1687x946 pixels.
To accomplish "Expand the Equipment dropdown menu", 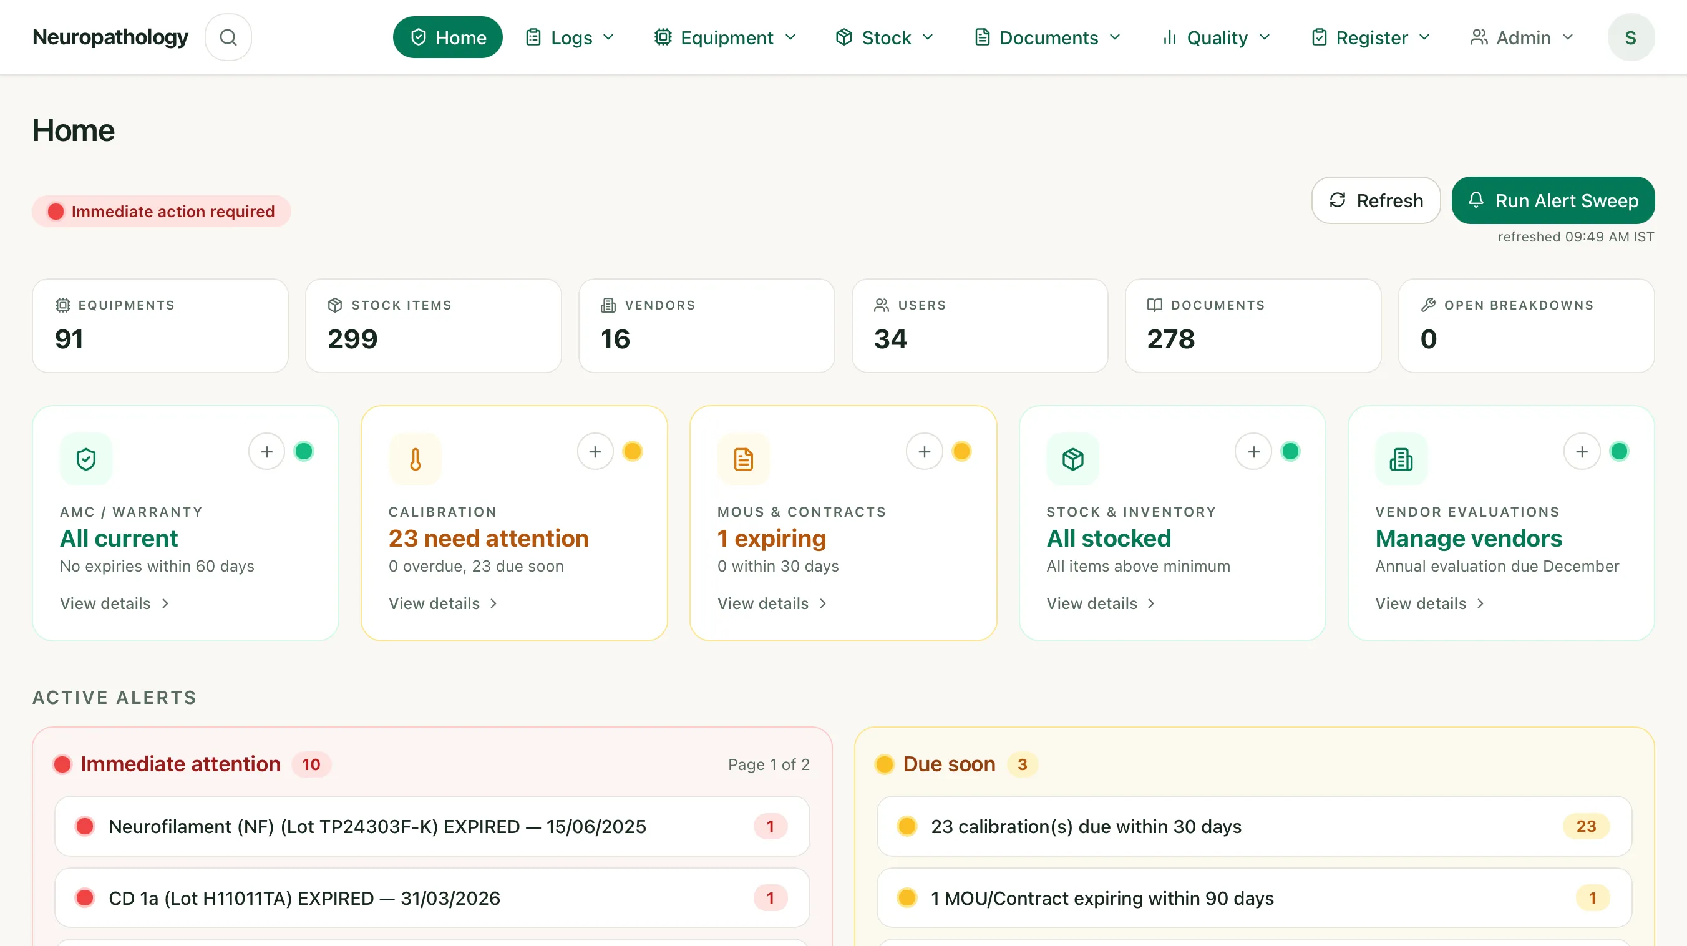I will coord(726,37).
